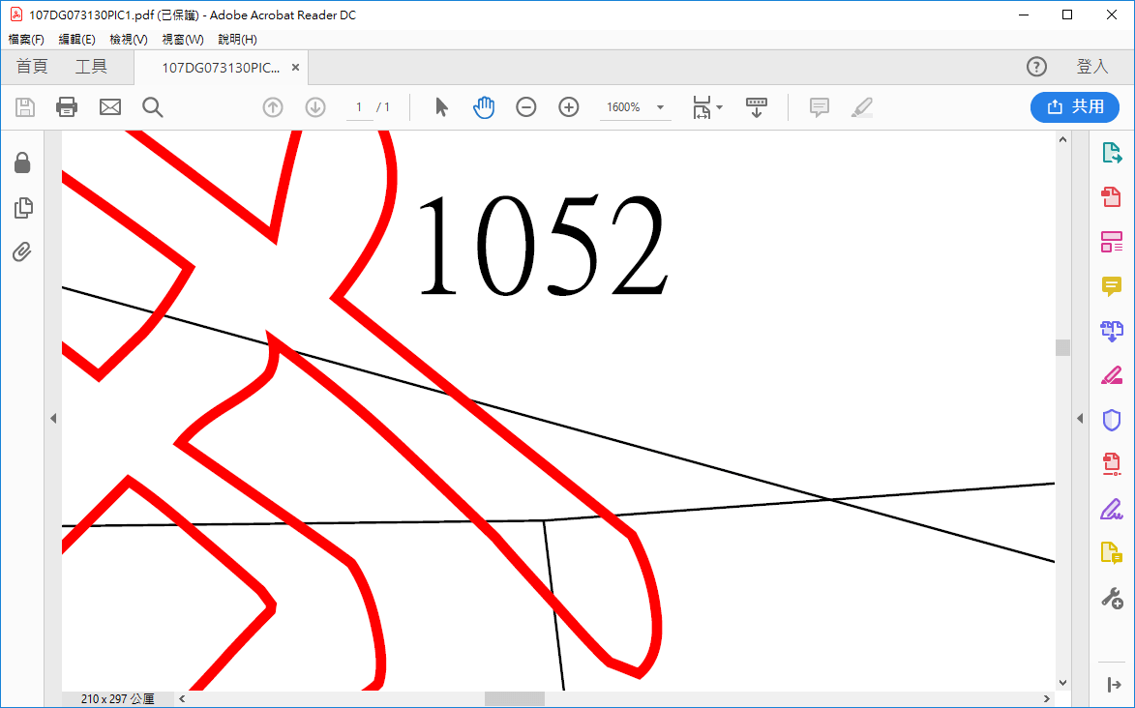This screenshot has height=708, width=1135.
Task: Open the Find search icon
Action: tap(152, 106)
